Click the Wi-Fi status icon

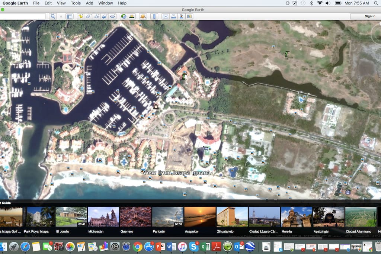(x=320, y=3)
